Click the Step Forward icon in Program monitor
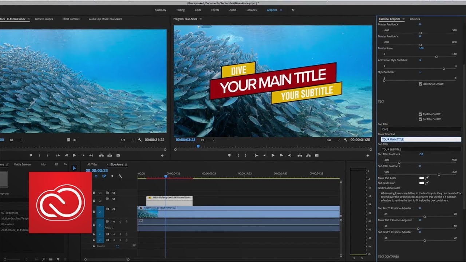 (x=282, y=155)
